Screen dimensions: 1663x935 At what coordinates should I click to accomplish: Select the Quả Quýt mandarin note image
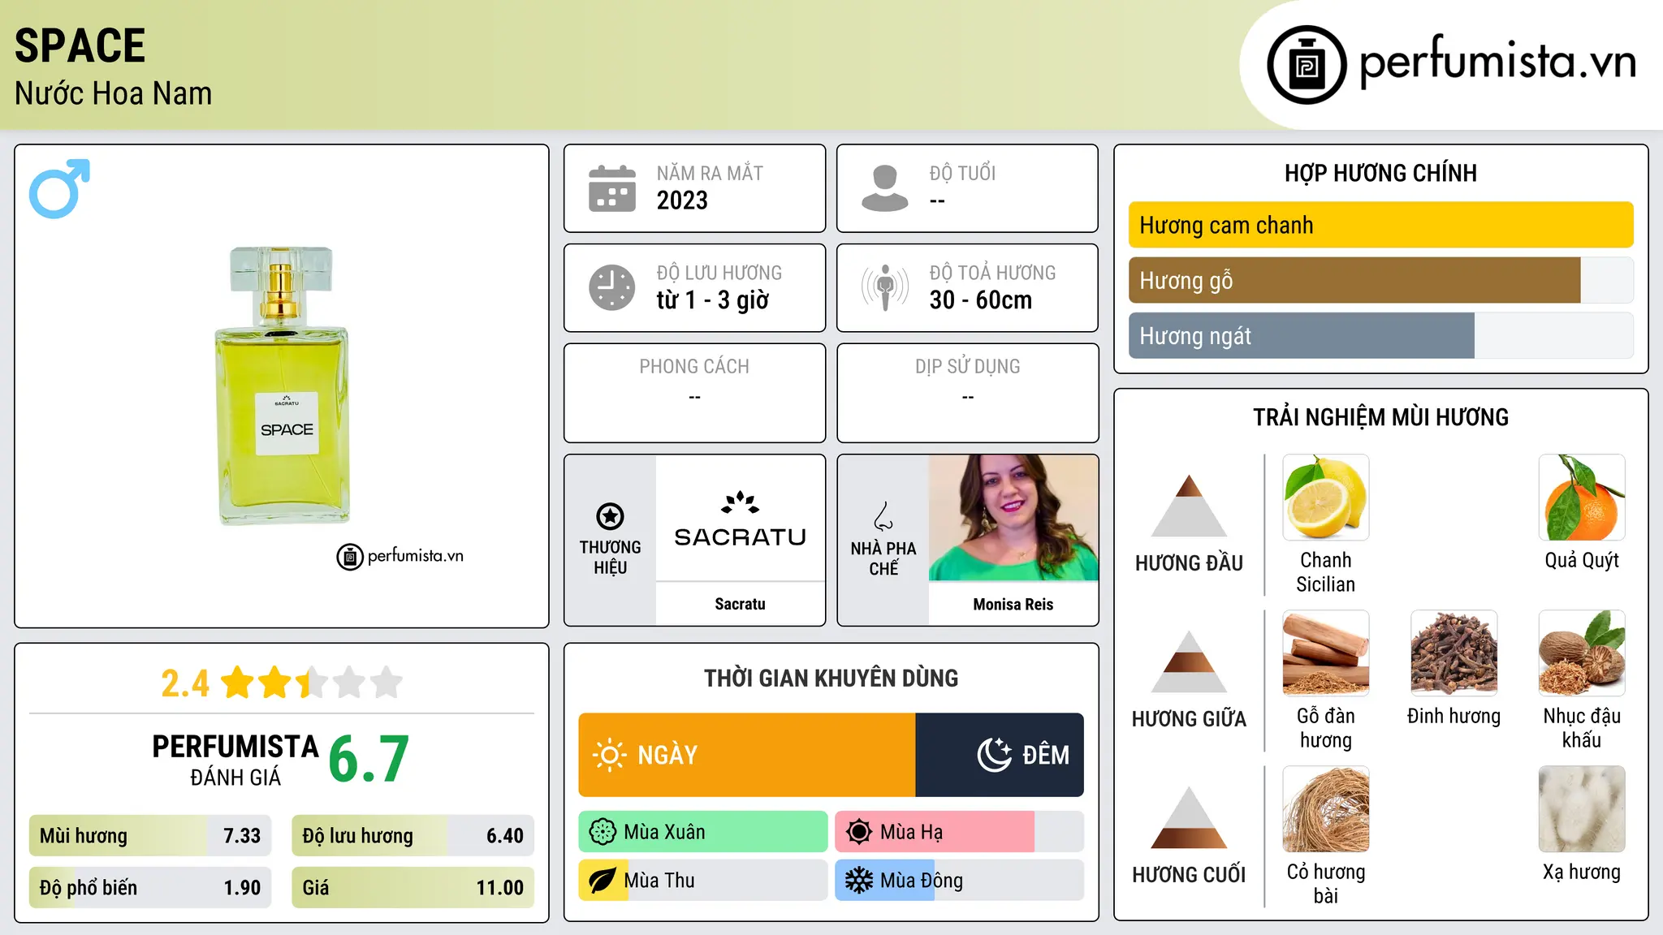(x=1582, y=498)
